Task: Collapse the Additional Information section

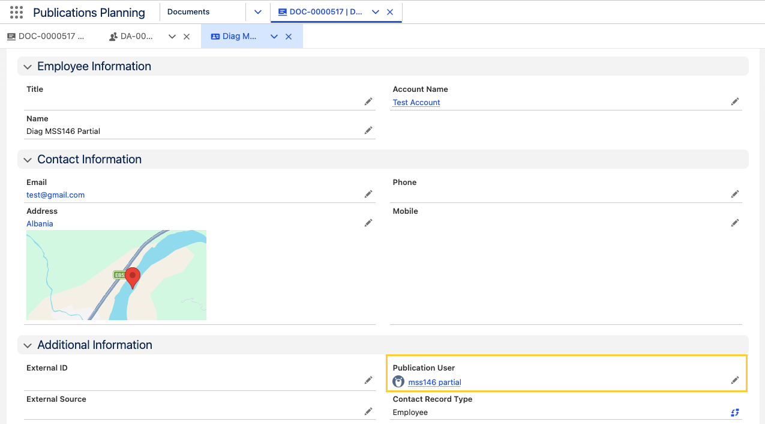Action: click(x=28, y=345)
